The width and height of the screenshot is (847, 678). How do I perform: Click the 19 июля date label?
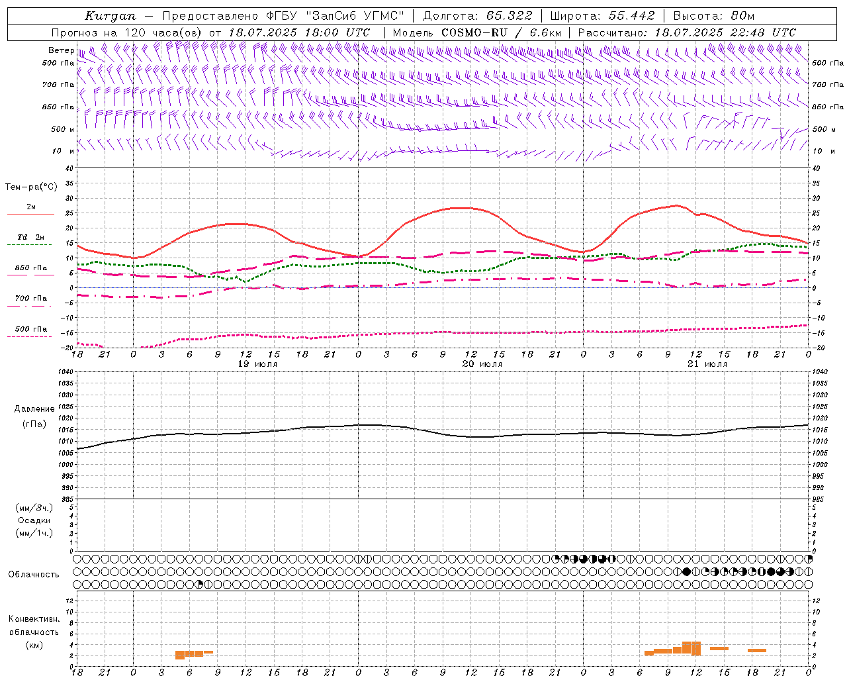(x=257, y=364)
